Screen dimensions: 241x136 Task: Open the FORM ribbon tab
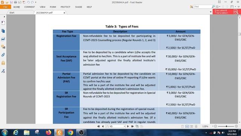click(53, 7)
